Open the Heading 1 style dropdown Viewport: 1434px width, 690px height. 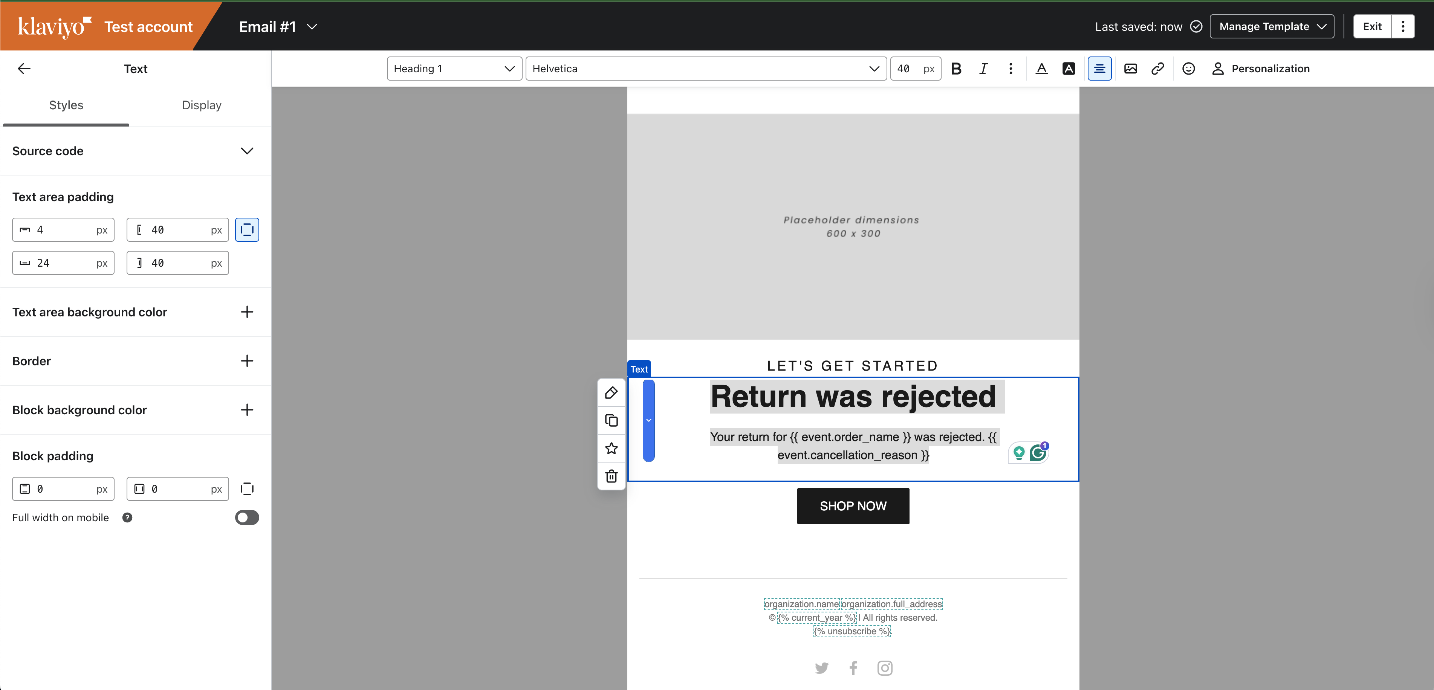pos(454,69)
